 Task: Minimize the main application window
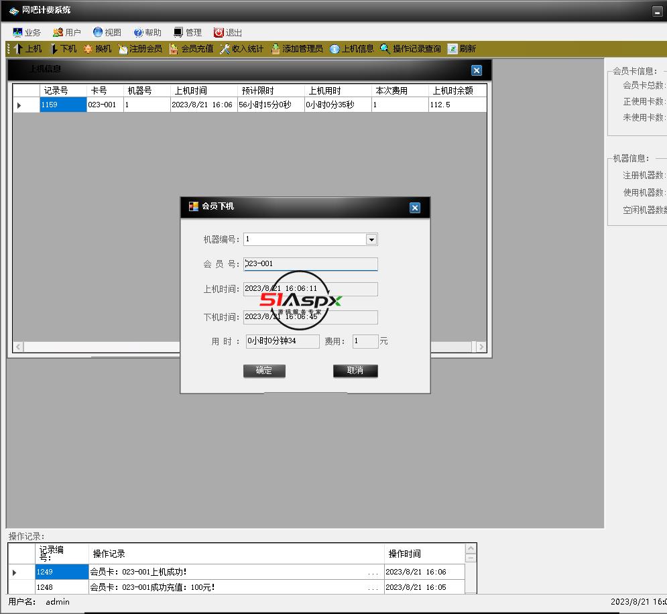(657, 12)
